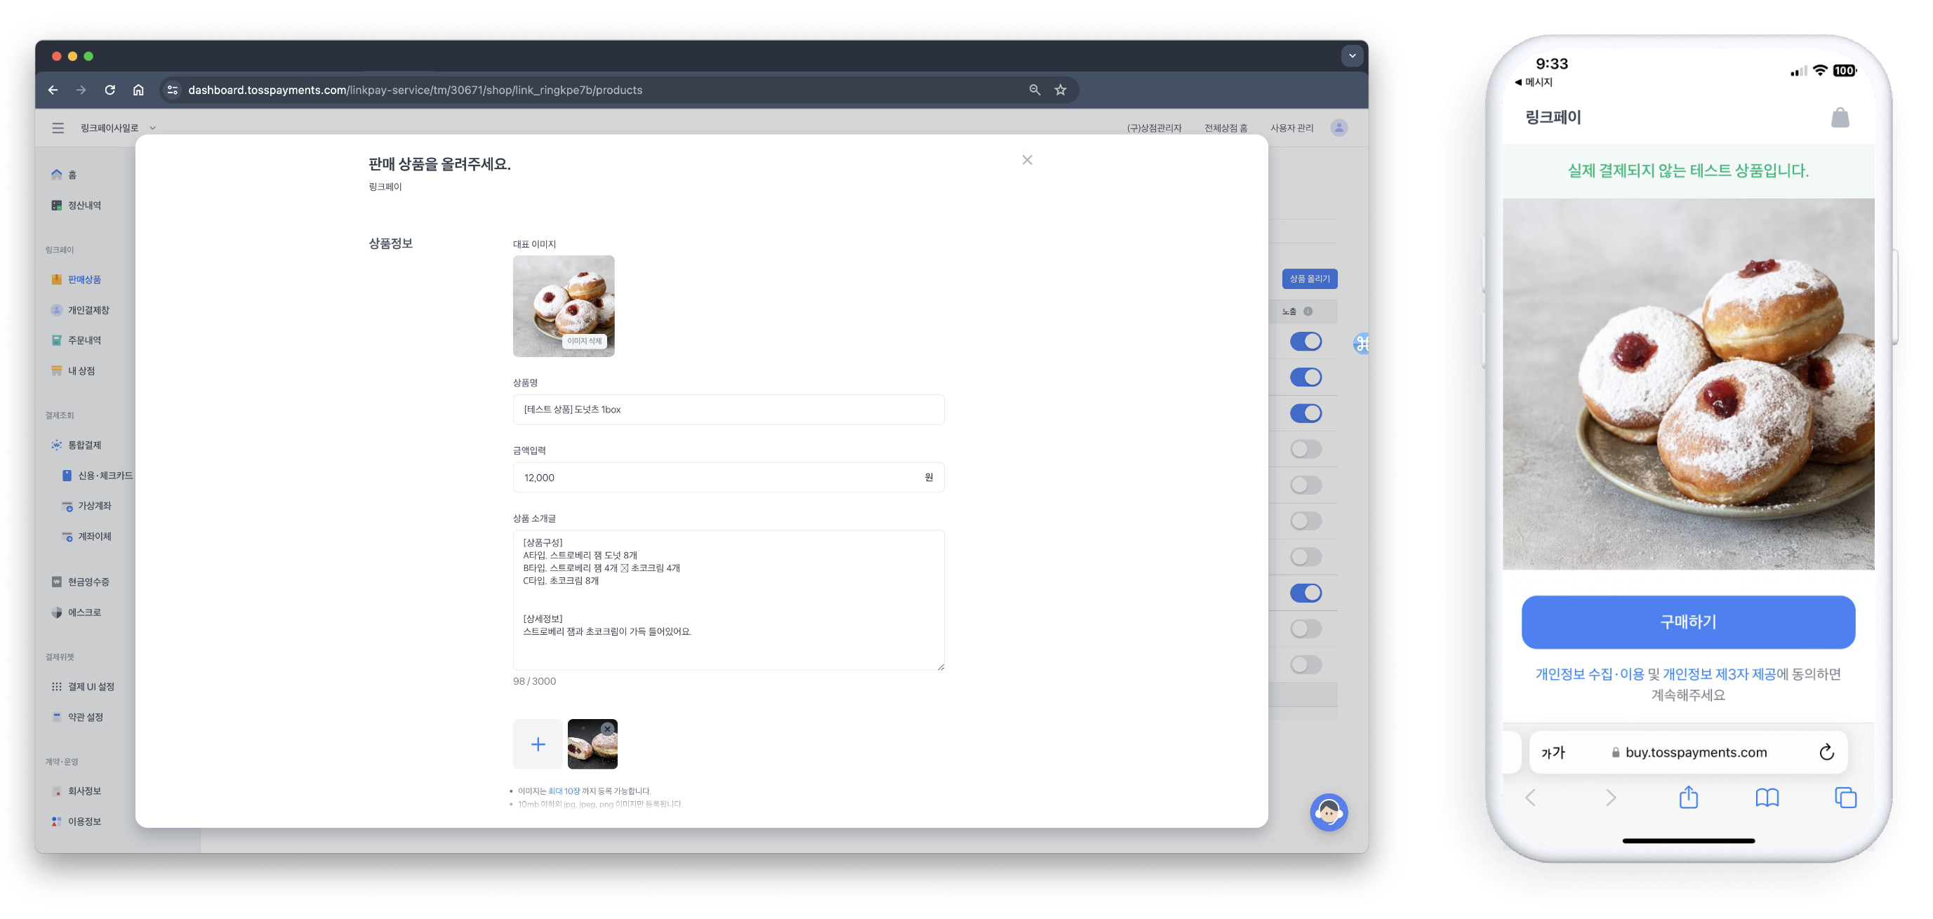Go to 개인결제창 sidebar item
This screenshot has height=919, width=1933.
[x=88, y=310]
